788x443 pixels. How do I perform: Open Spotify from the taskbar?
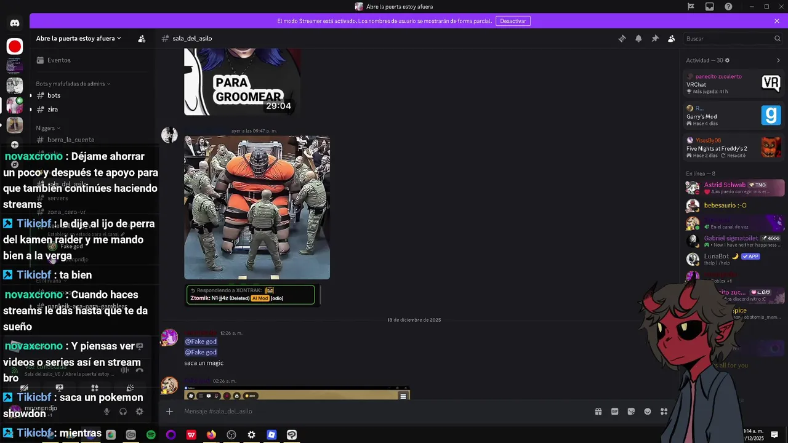tap(151, 435)
